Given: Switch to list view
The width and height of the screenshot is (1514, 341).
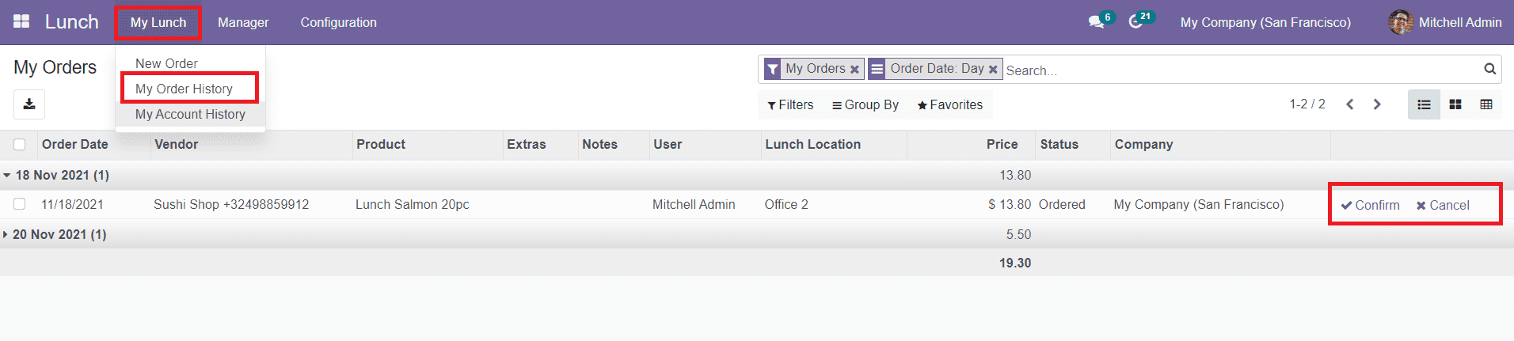Looking at the screenshot, I should point(1424,104).
